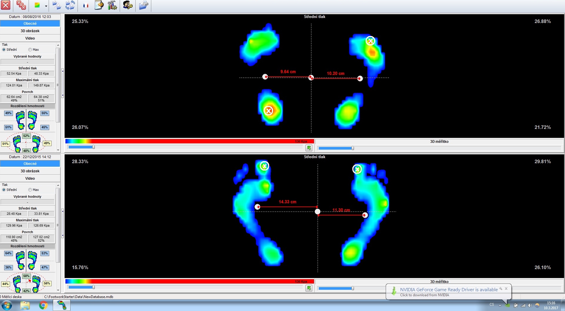
Task: Open the tools and hammer configuration icon
Action: click(x=112, y=5)
